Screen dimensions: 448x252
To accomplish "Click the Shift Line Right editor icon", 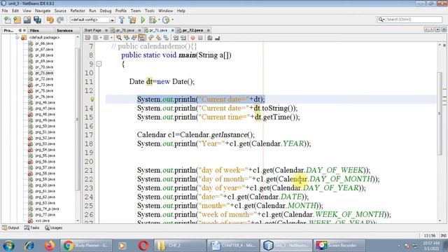I will [x=183, y=38].
